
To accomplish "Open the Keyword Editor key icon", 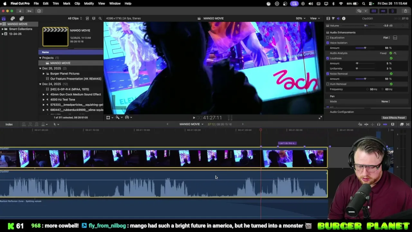I will 29,11.
